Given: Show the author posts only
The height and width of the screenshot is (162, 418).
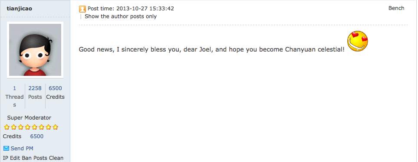Looking at the screenshot, I should click(x=121, y=16).
